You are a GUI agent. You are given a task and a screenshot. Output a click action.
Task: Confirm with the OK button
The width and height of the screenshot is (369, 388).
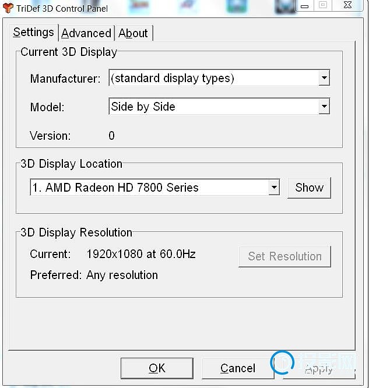157,368
